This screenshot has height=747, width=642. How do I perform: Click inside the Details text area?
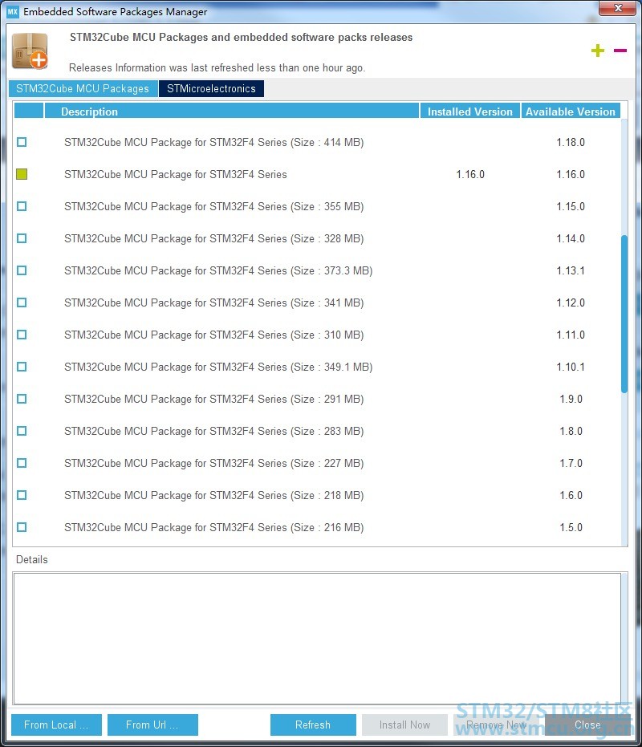coord(317,638)
